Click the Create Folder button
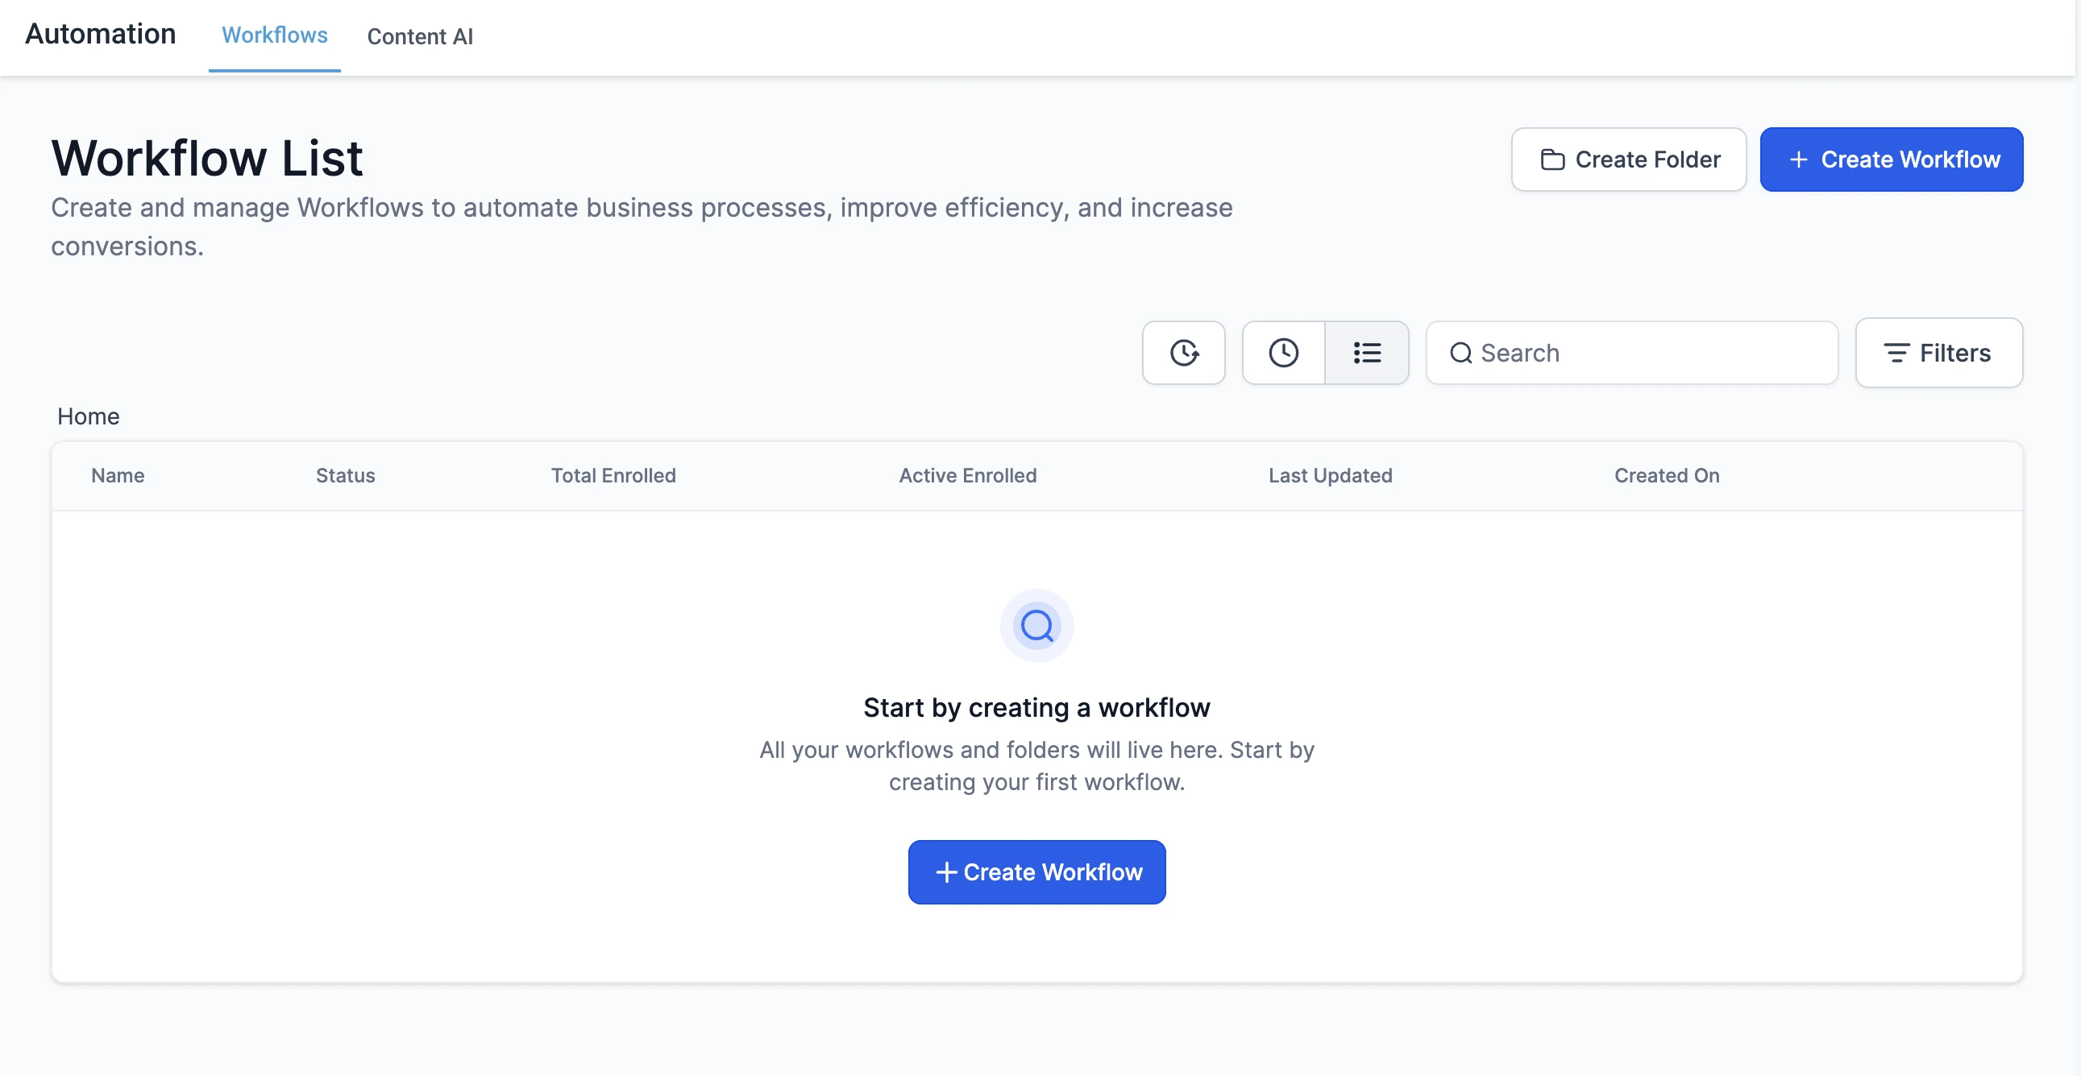 click(1628, 158)
